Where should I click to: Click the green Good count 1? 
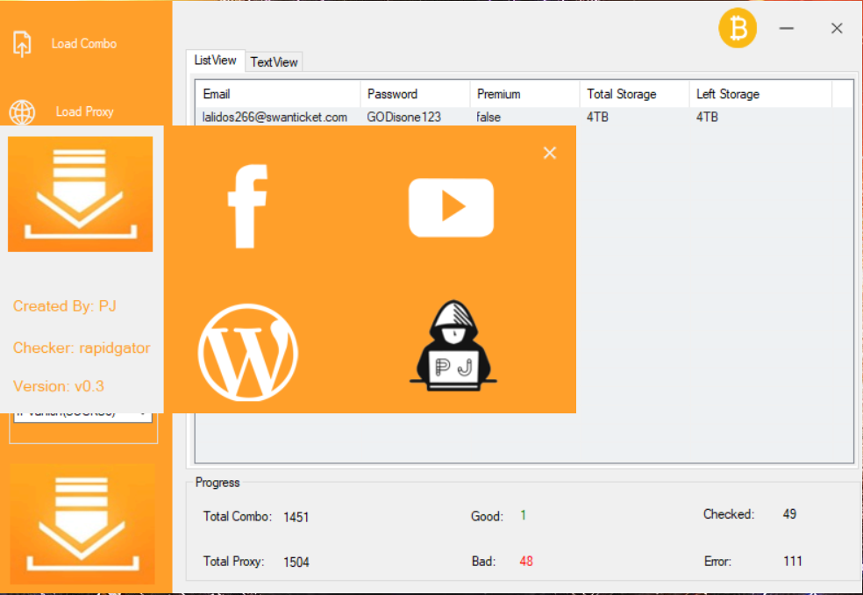(x=523, y=516)
